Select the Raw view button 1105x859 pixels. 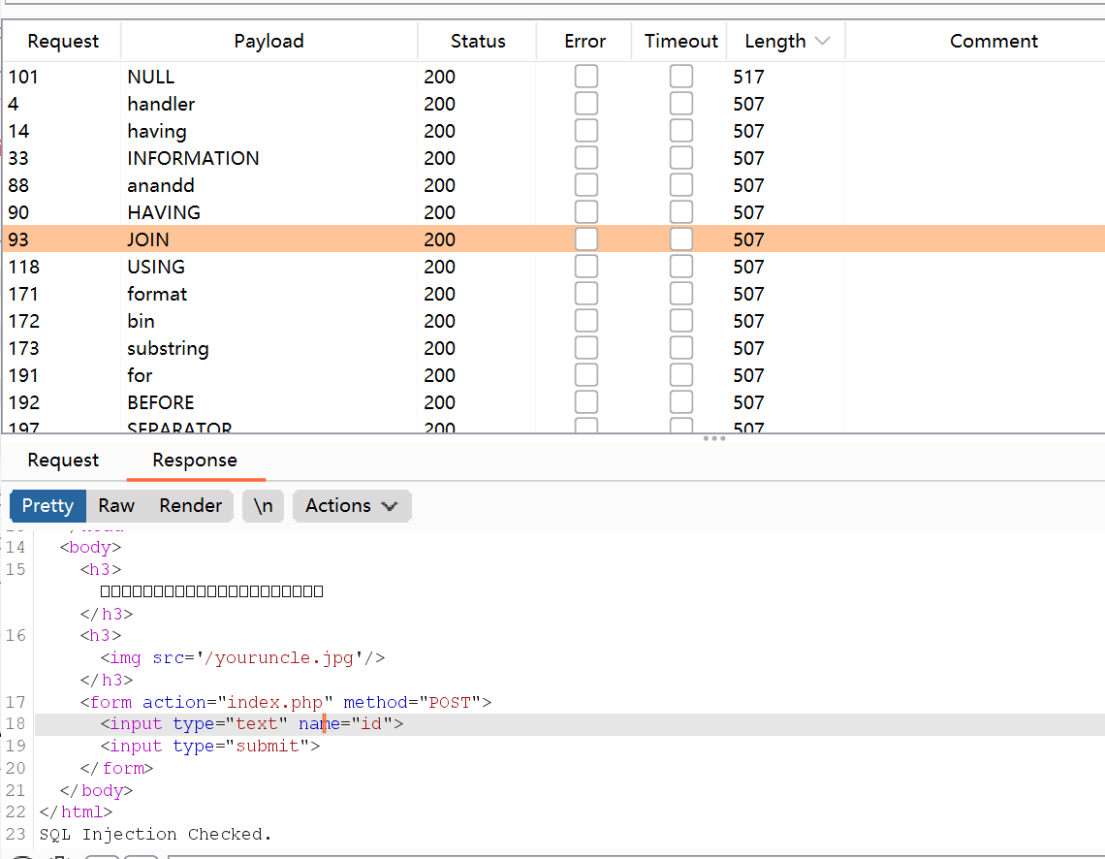pyautogui.click(x=116, y=505)
